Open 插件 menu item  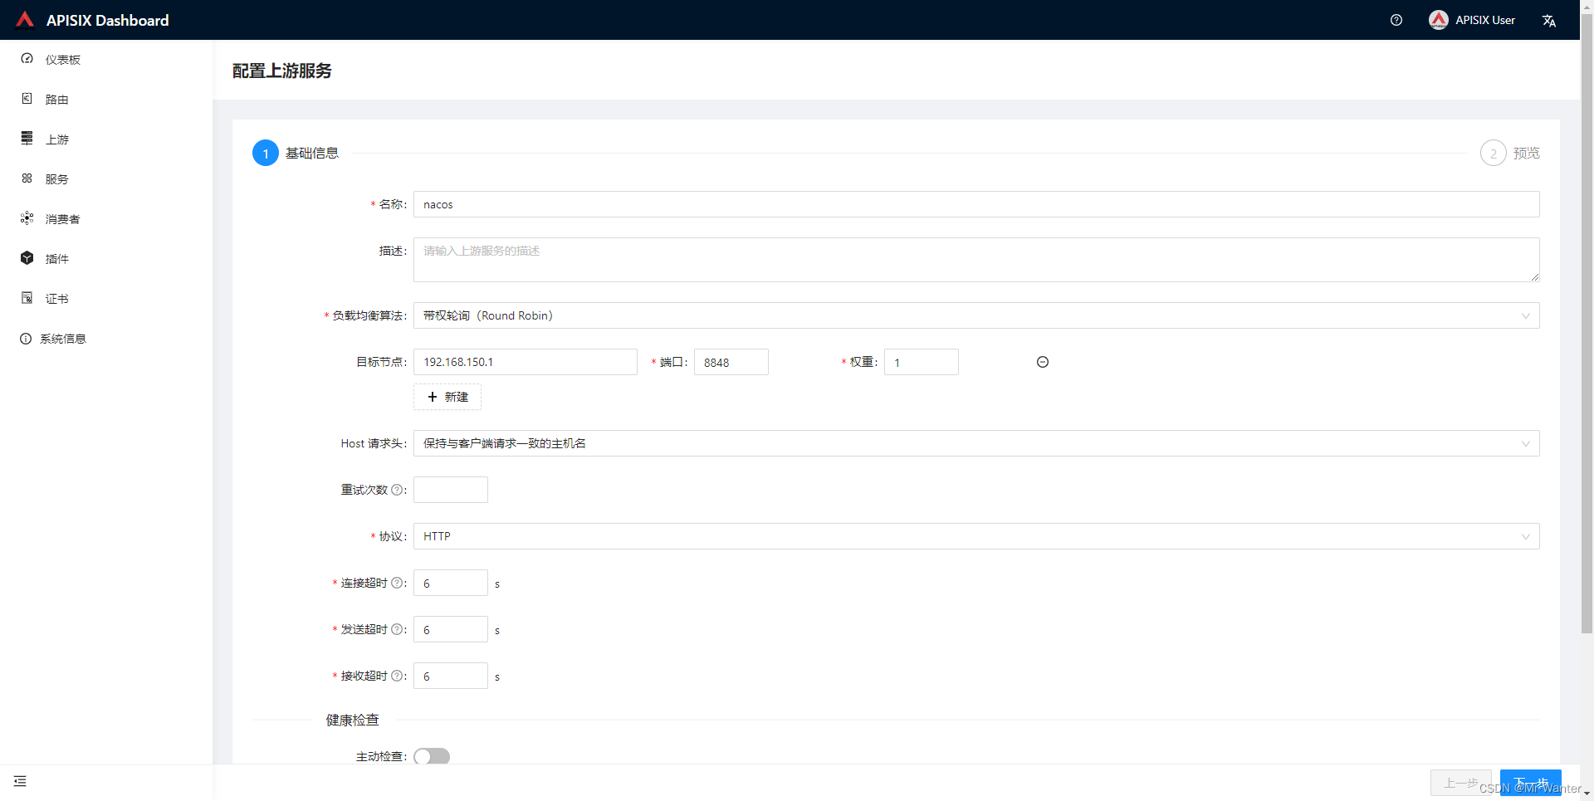[106, 259]
